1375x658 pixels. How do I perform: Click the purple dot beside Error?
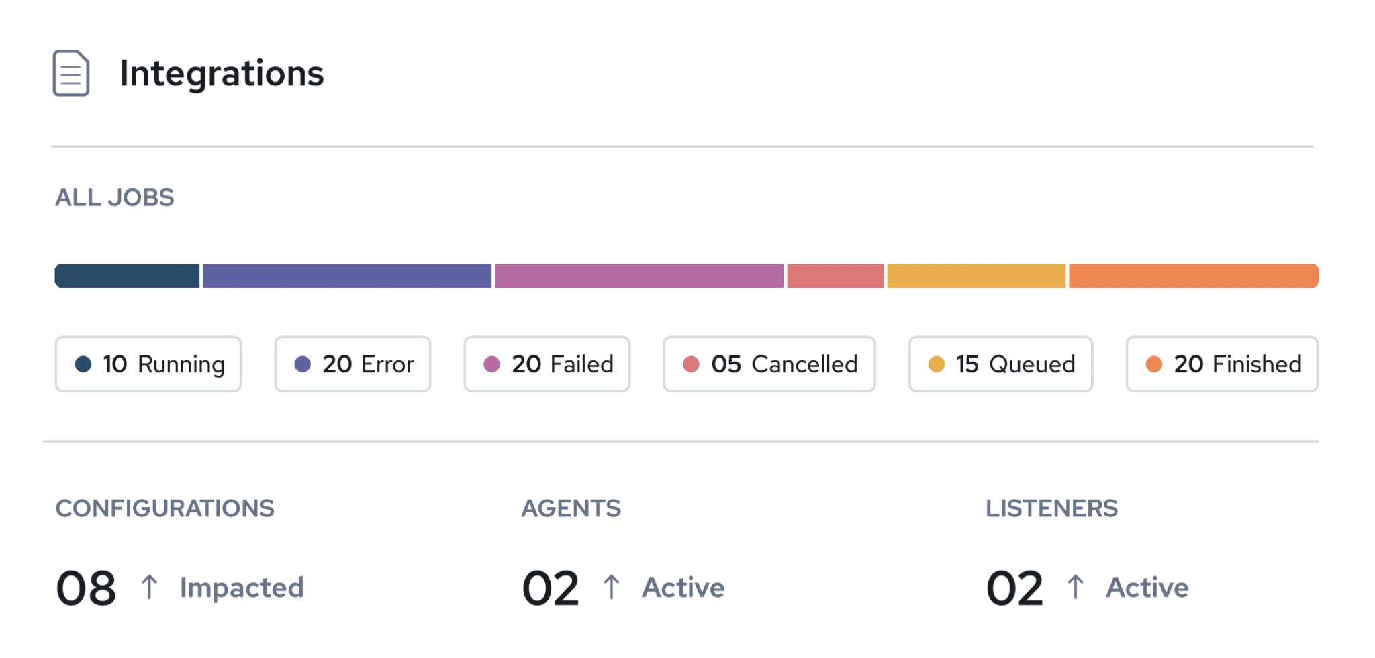click(303, 364)
